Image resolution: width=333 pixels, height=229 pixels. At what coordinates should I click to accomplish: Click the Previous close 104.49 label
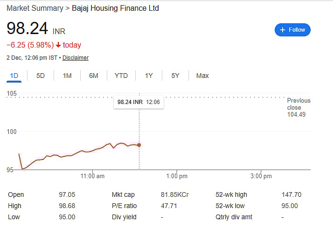[298, 108]
